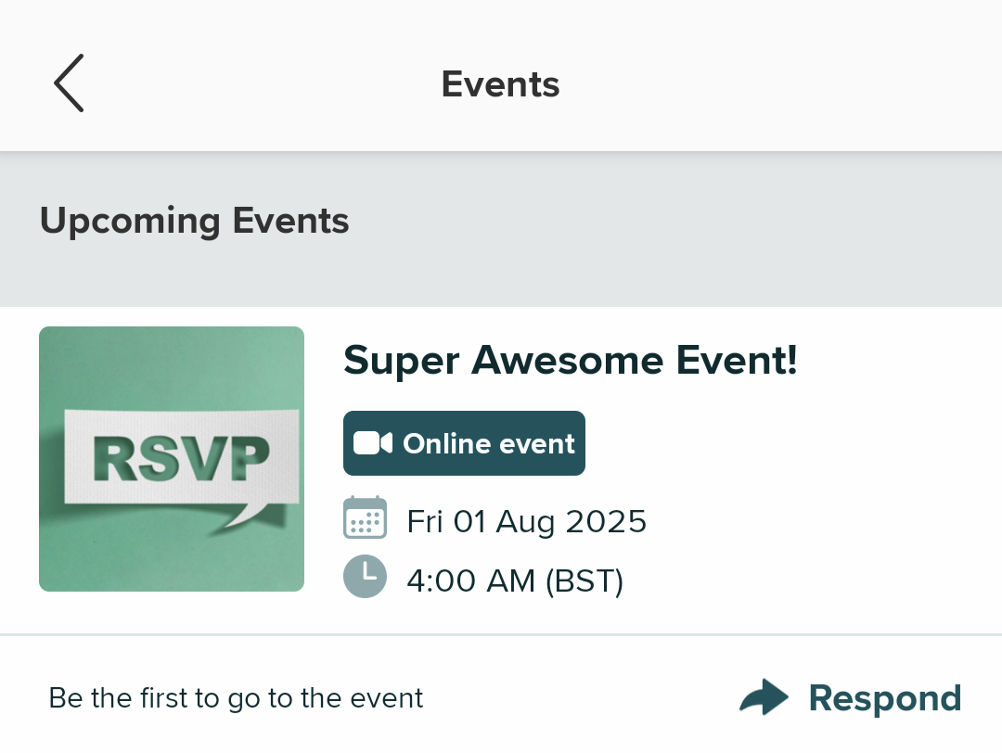Viewport: 1002px width, 753px height.
Task: Tap the back arrow to leave Events
Action: point(68,83)
